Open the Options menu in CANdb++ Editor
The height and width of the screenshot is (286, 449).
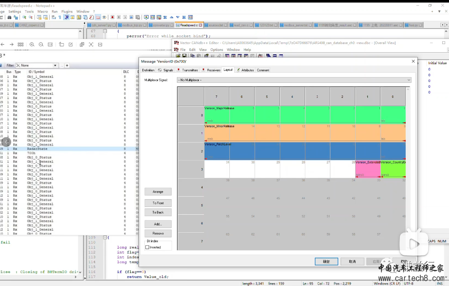coord(217,50)
